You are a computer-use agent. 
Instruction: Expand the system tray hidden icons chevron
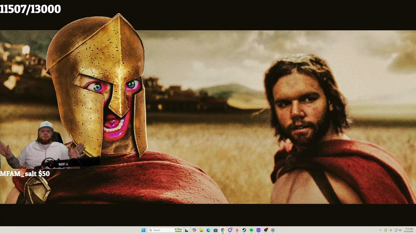pos(380,230)
